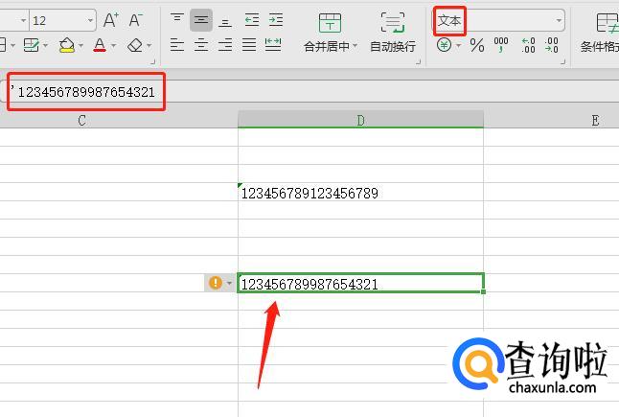Screen dimensions: 619x417
Task: Click the eraser clear-format icon
Action: click(x=134, y=45)
